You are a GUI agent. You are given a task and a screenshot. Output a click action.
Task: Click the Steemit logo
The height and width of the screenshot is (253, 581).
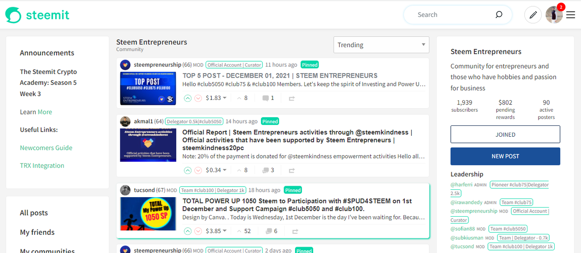click(x=37, y=15)
